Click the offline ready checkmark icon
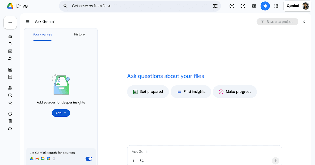Screen dimensions: 315x165 coord(232,6)
